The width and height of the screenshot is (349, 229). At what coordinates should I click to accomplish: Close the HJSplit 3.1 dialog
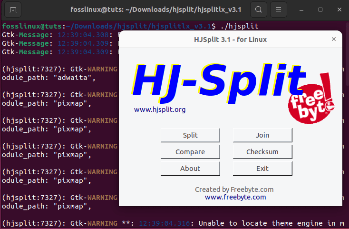point(333,39)
